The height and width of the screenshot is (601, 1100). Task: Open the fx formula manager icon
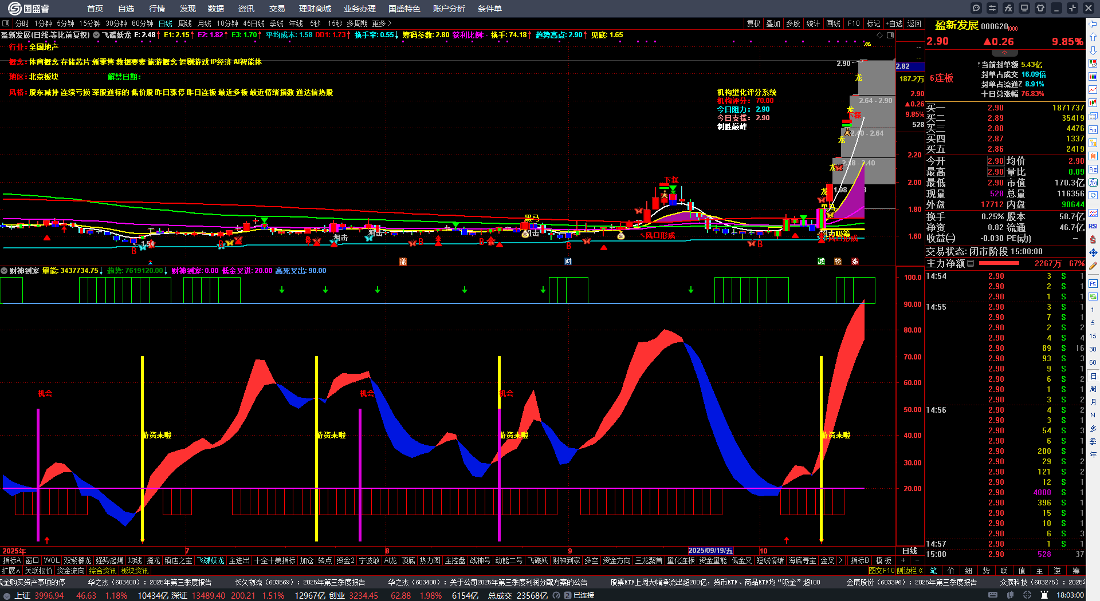pyautogui.click(x=1008, y=8)
